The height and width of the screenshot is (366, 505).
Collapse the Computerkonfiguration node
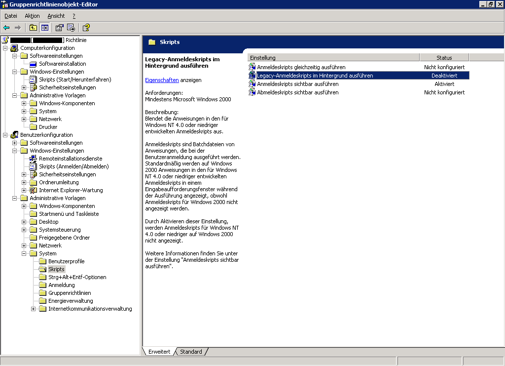click(5, 48)
